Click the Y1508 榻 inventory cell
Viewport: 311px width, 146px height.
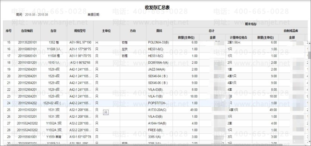tap(54, 56)
